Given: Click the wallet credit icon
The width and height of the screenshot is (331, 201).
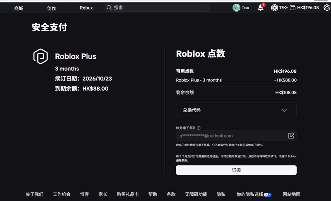Looking at the screenshot, I should [x=293, y=8].
